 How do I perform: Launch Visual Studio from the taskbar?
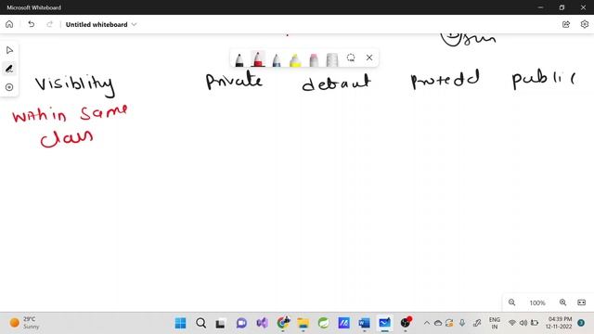(262, 323)
